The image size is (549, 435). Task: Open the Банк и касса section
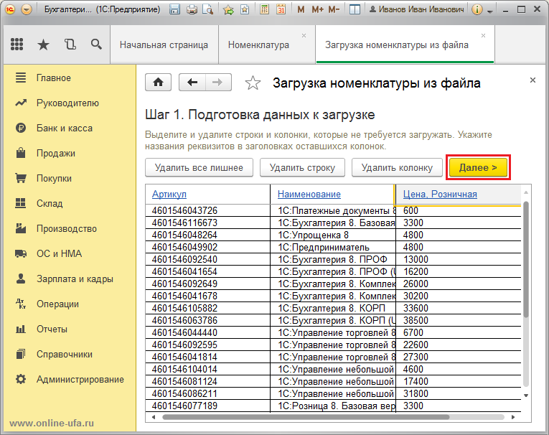(70, 128)
